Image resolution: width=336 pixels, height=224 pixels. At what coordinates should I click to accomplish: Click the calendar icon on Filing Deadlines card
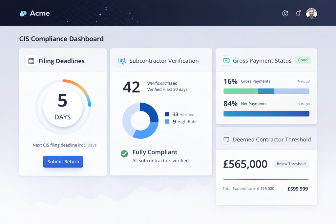(x=31, y=61)
